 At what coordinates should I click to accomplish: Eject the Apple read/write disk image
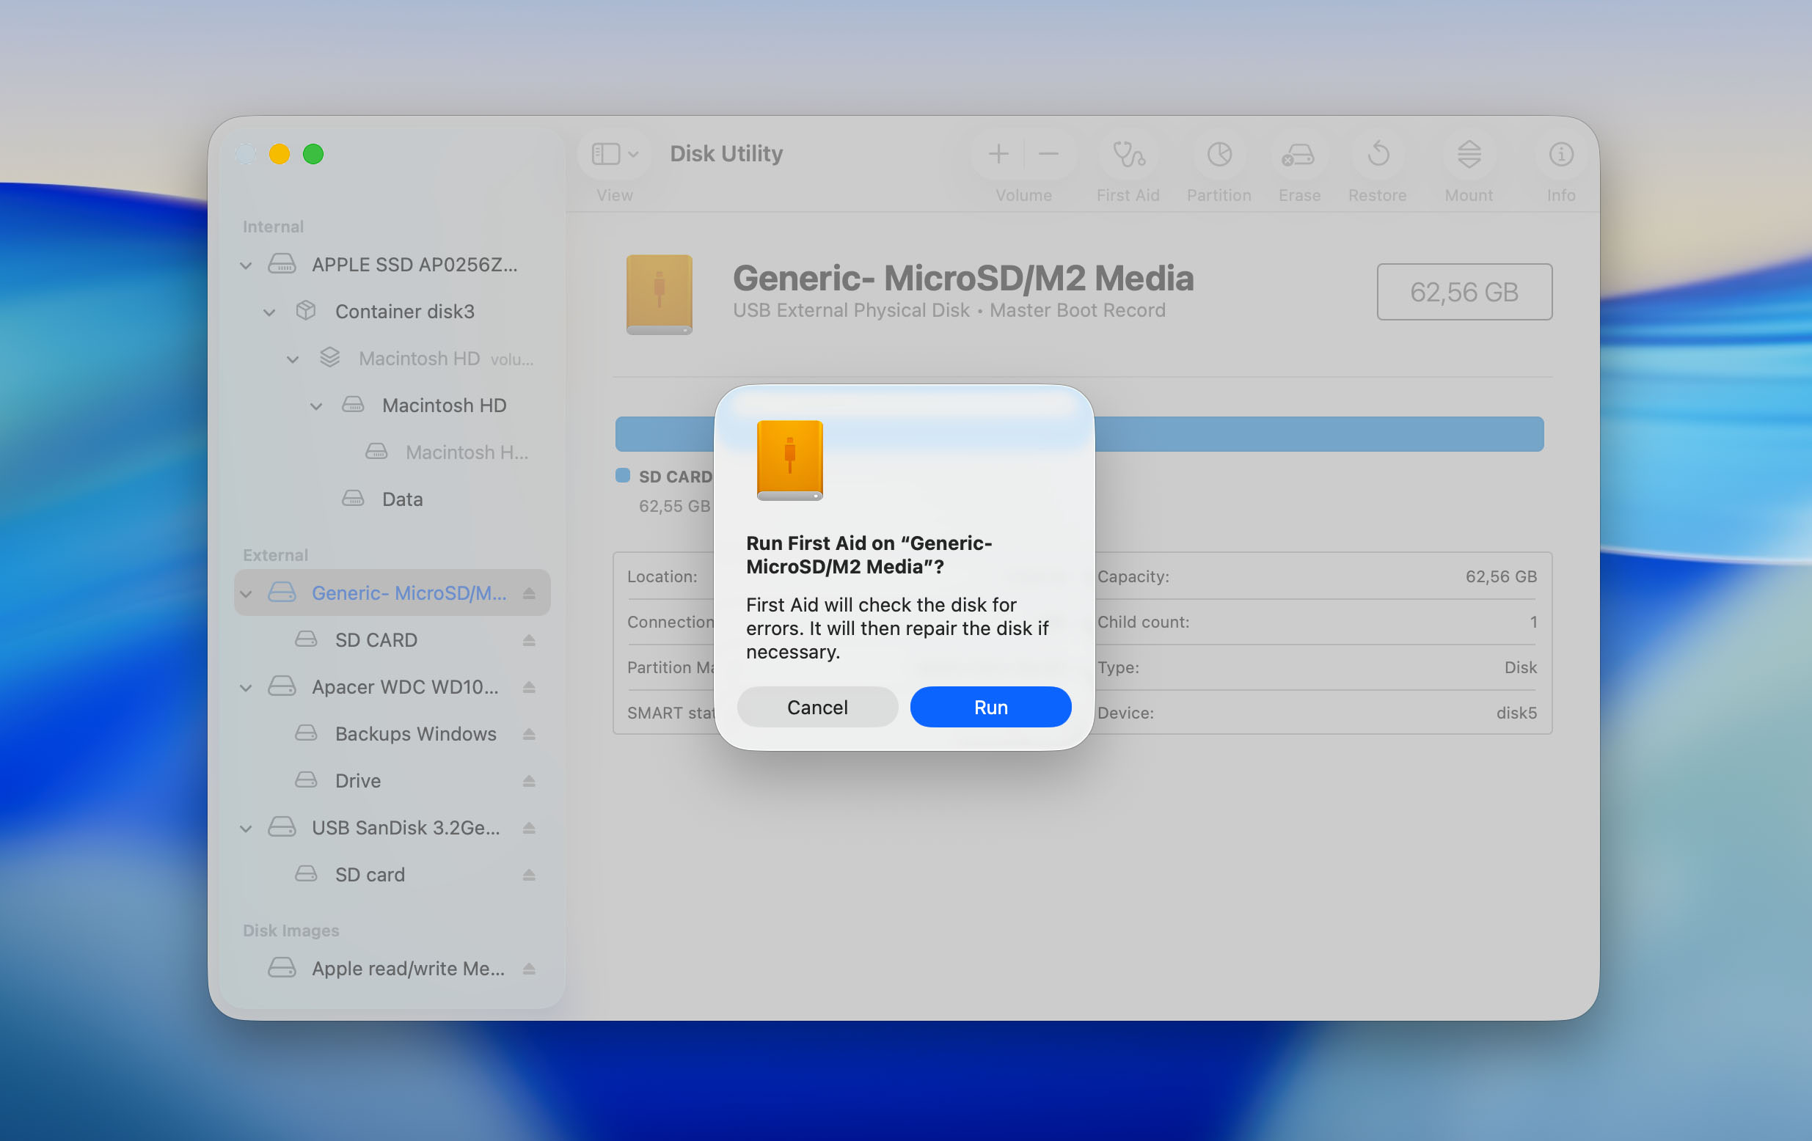tap(530, 969)
